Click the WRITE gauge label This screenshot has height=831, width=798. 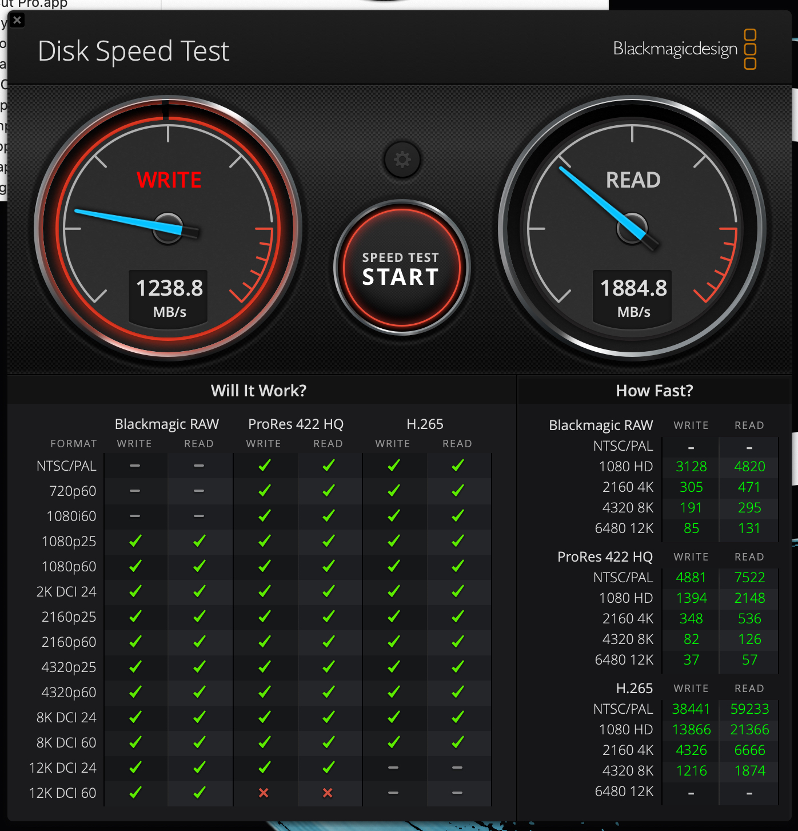(169, 180)
